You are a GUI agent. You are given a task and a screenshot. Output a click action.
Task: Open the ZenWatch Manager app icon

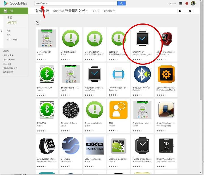point(166,74)
